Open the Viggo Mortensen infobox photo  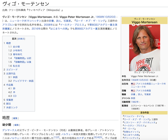(x=145, y=48)
